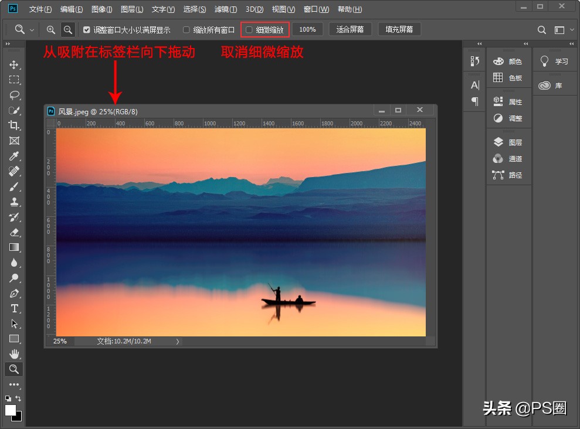Select the Move tool
This screenshot has height=429, width=580.
click(14, 64)
